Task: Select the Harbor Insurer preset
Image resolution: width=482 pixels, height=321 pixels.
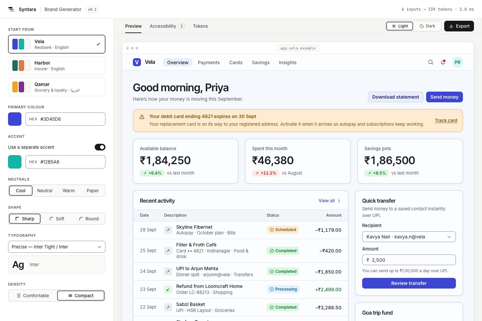Action: [57, 66]
